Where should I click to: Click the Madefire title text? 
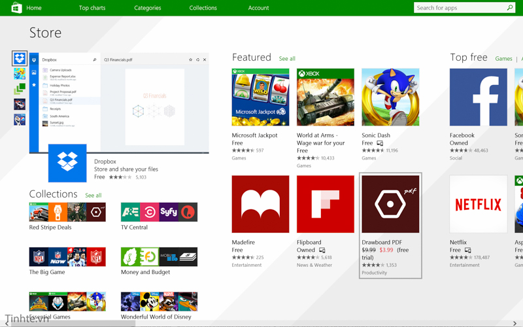coord(243,242)
